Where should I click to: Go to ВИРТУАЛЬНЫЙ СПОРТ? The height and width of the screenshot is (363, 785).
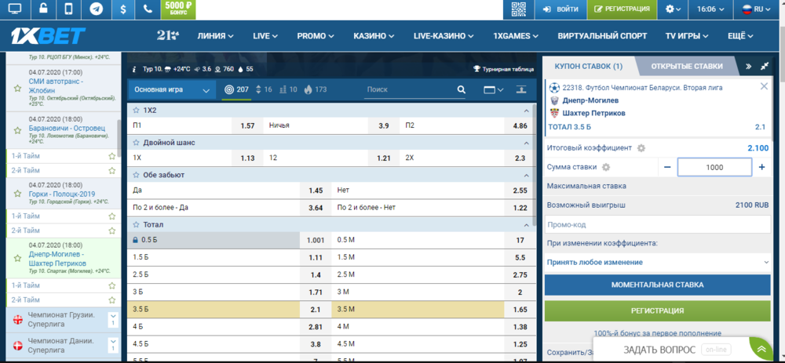(602, 36)
